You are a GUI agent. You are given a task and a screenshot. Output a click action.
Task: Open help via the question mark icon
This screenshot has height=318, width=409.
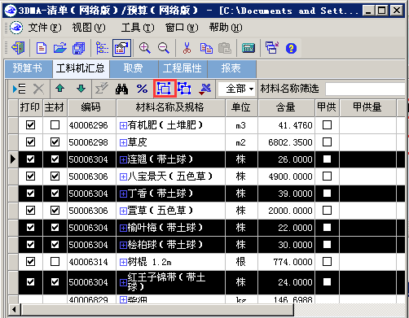tap(291, 48)
